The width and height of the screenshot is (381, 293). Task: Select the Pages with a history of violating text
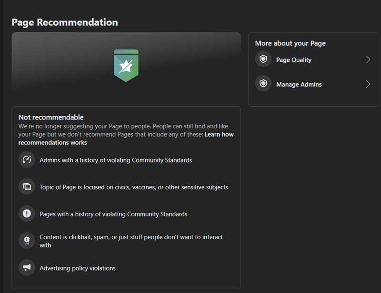113,214
